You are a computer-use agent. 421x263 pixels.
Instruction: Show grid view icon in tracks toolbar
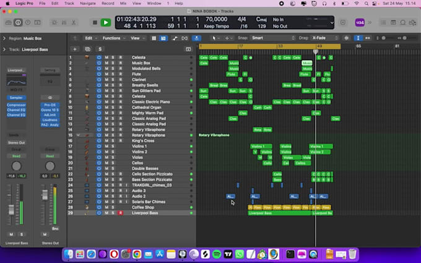[x=154, y=38]
